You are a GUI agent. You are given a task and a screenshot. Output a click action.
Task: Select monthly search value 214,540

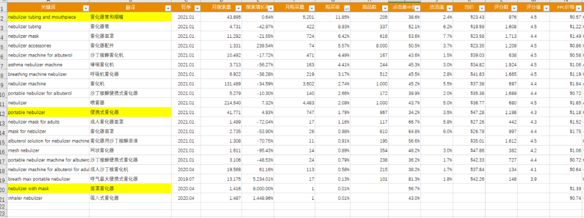tap(221, 102)
